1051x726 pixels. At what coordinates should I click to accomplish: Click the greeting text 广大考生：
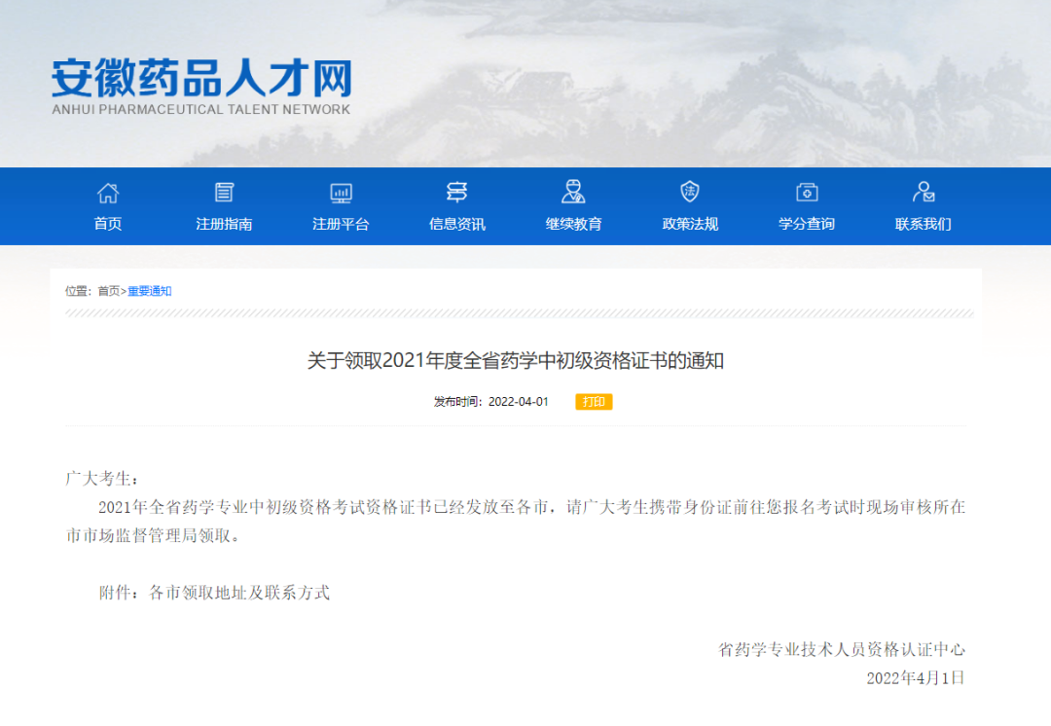102,479
